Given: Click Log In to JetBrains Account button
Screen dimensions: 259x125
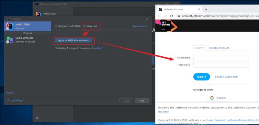Looking at the screenshot, I should click(73, 40).
